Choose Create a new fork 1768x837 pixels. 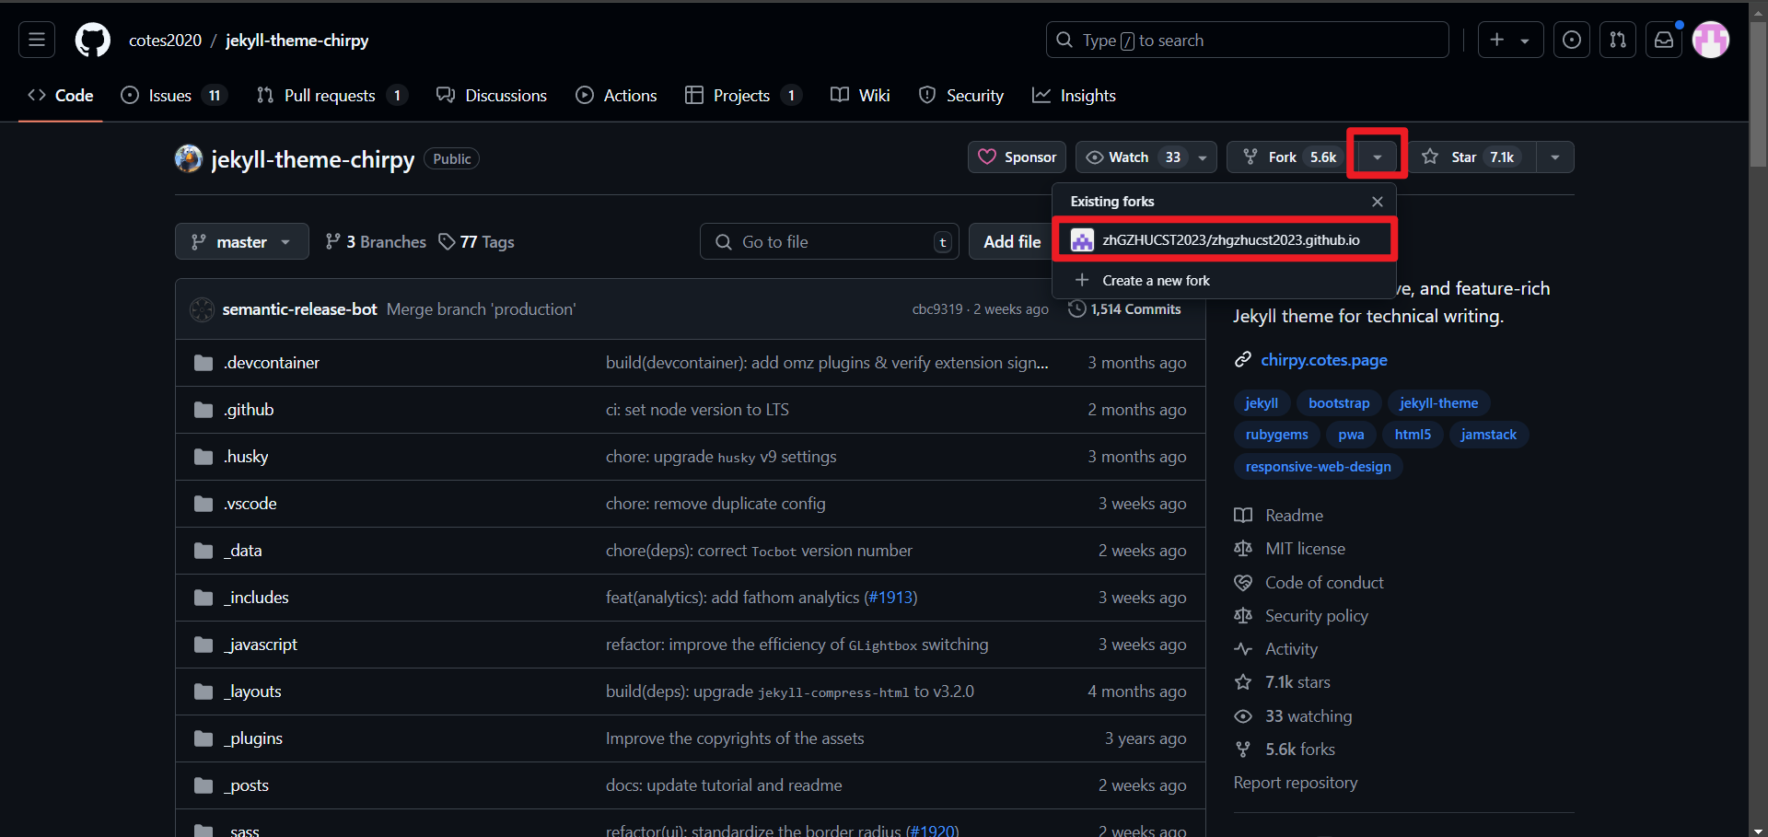coord(1225,281)
